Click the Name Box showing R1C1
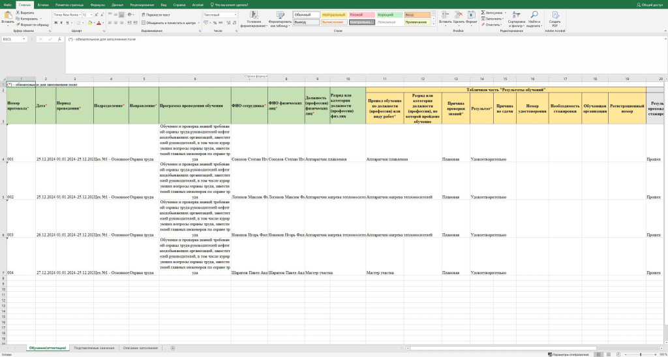 pos(14,39)
